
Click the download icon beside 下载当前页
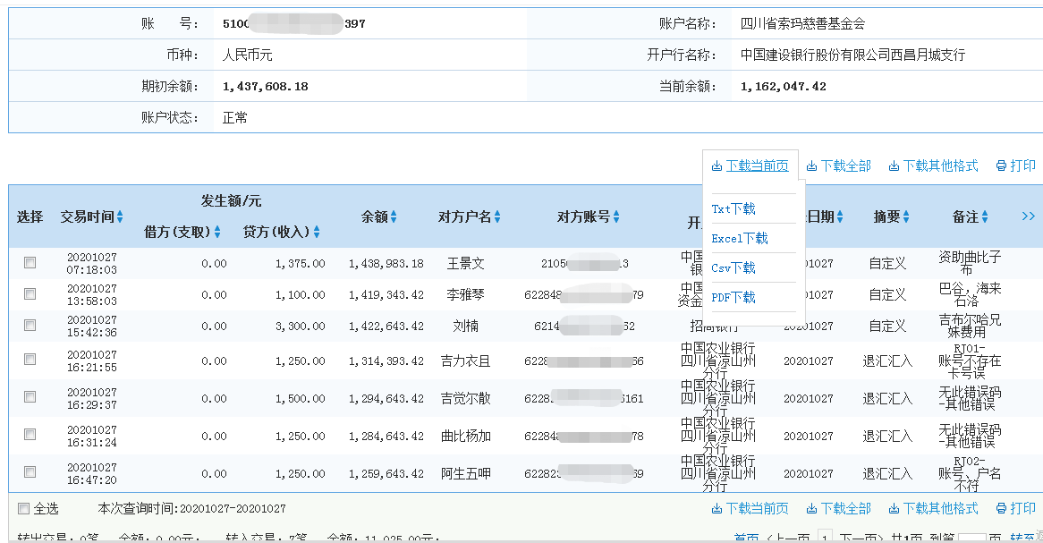click(x=716, y=165)
